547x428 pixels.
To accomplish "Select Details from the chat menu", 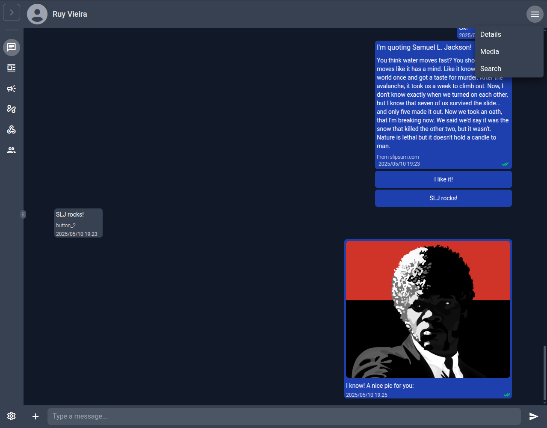I will click(491, 35).
